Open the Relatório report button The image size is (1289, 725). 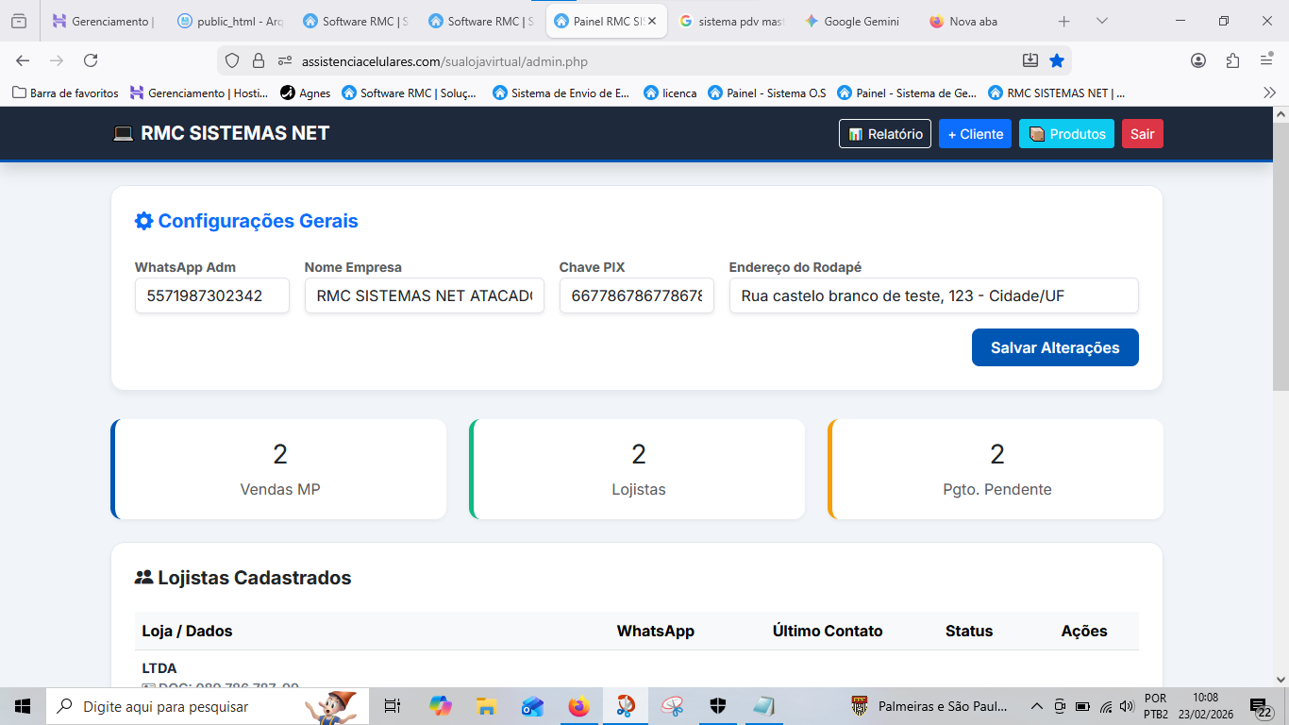coord(885,134)
